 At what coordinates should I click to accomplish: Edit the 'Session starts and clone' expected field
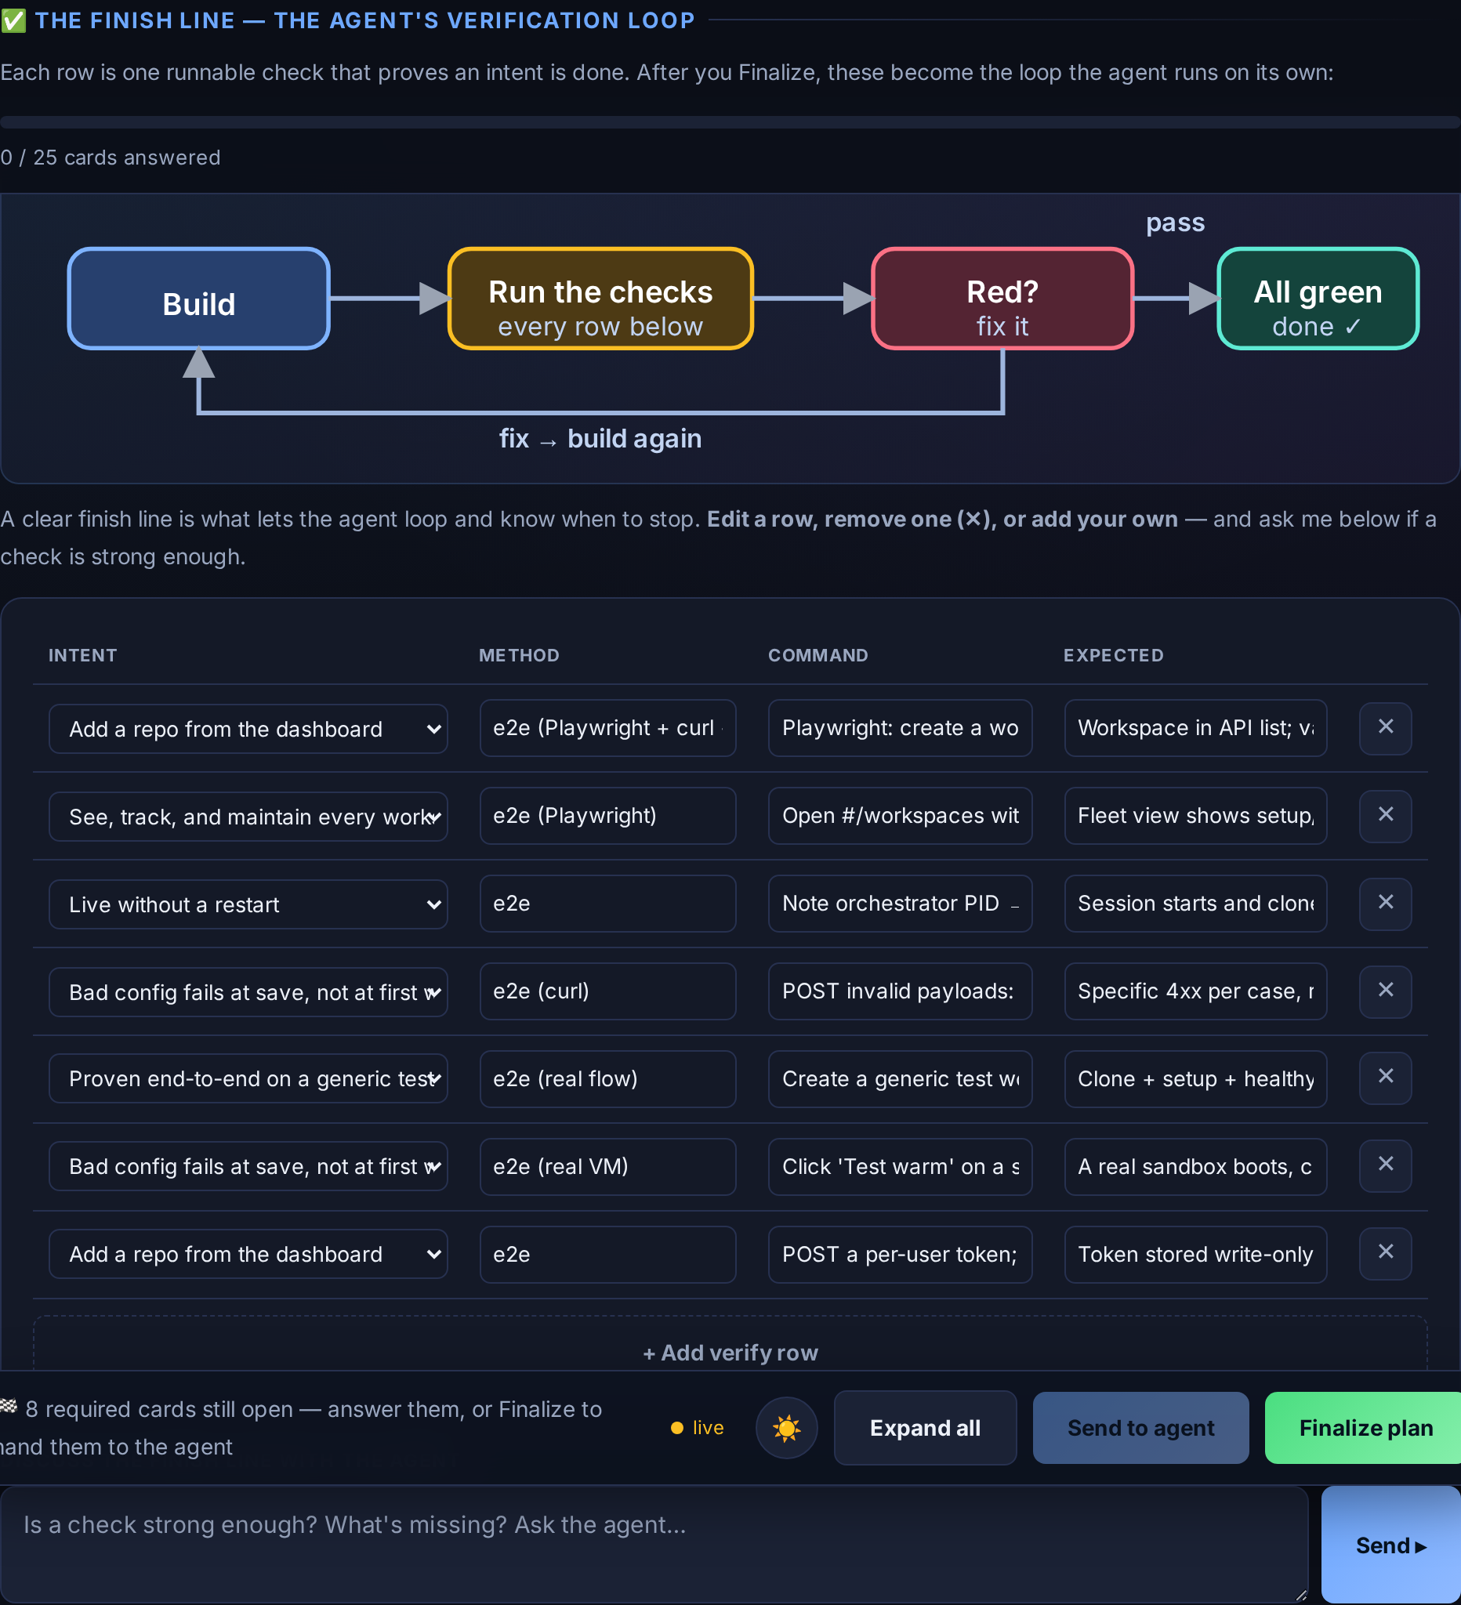1195,903
